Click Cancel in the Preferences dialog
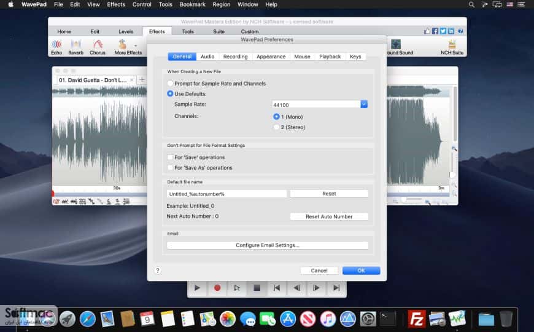Viewport: 534px width, 332px height. pos(319,271)
